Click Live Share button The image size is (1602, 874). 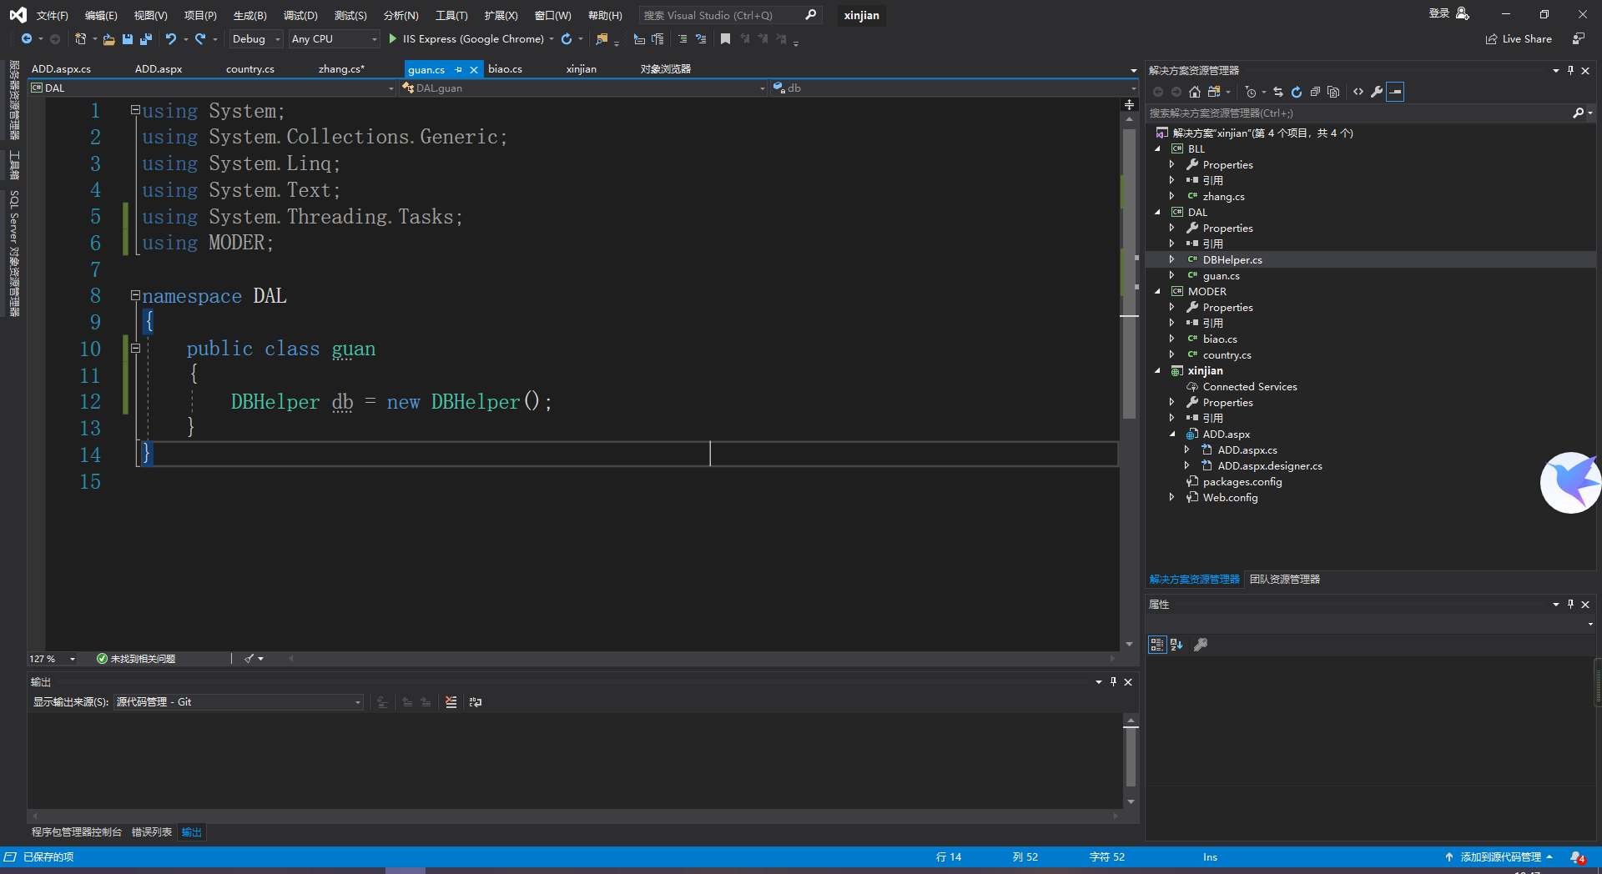(x=1519, y=39)
